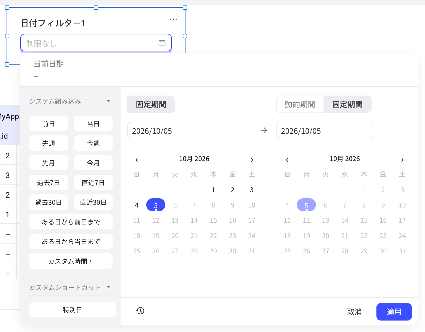Select 過去30日 range
The height and width of the screenshot is (332, 425).
pyautogui.click(x=49, y=202)
